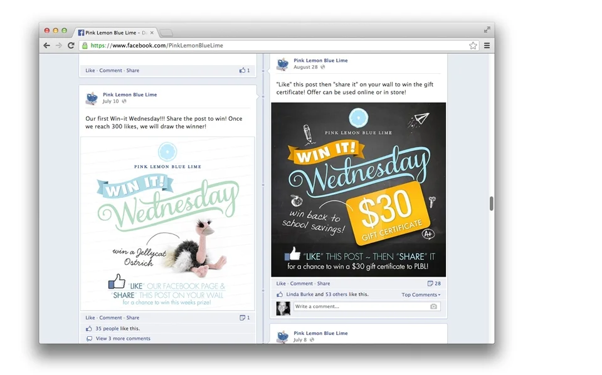Screen dimensions: 602x375
Task: Click the browser forward arrow
Action: [x=59, y=45]
